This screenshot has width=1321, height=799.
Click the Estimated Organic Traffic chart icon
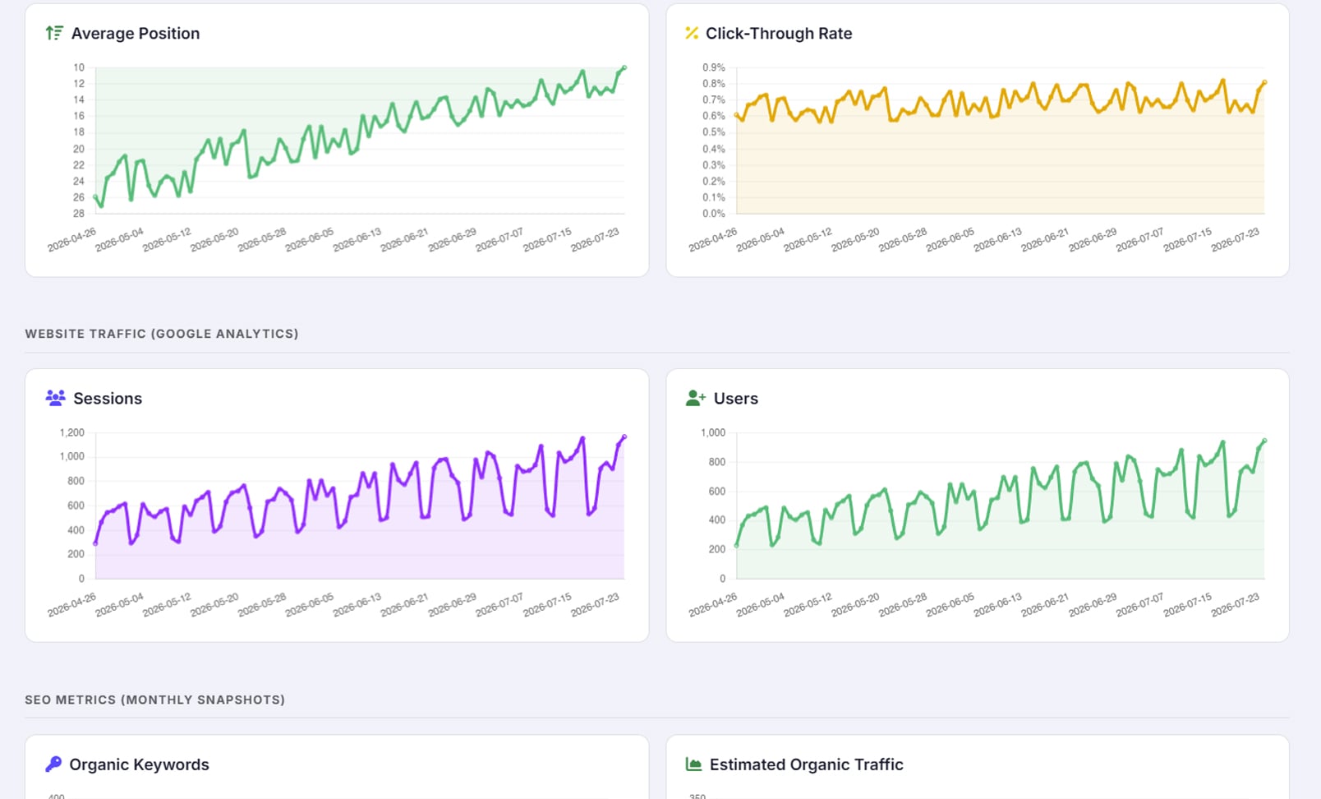click(x=693, y=764)
